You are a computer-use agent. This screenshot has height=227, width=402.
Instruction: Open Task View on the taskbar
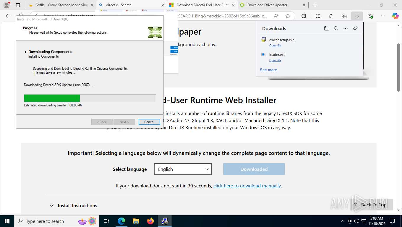106,221
